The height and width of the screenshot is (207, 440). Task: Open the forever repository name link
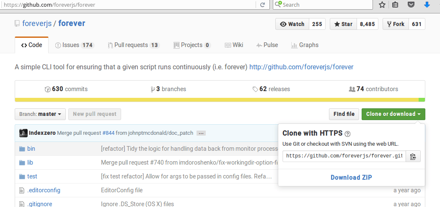pyautogui.click(x=72, y=24)
